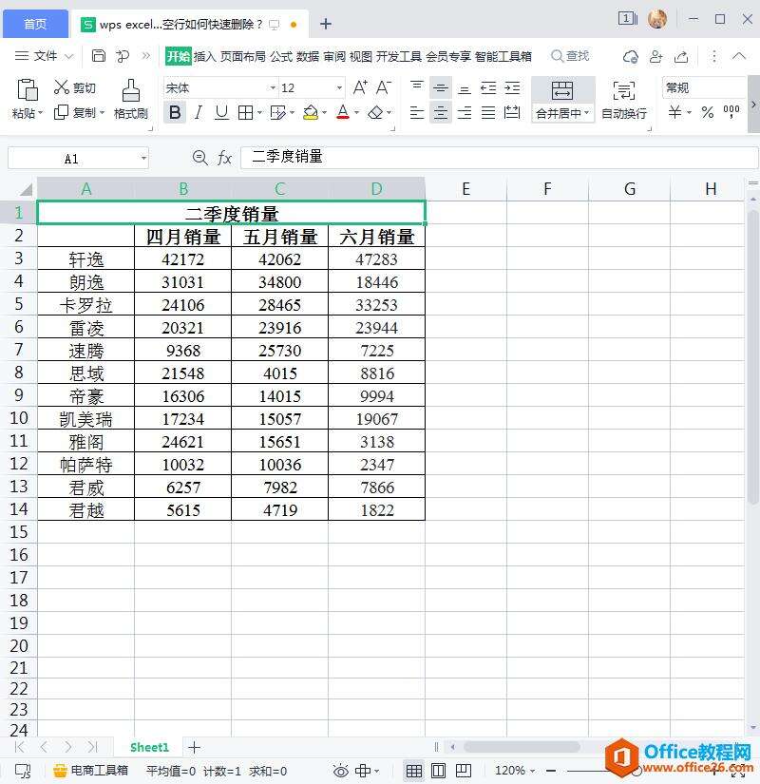This screenshot has width=760, height=784.
Task: Click the Auto Wrap text icon
Action: tap(623, 91)
